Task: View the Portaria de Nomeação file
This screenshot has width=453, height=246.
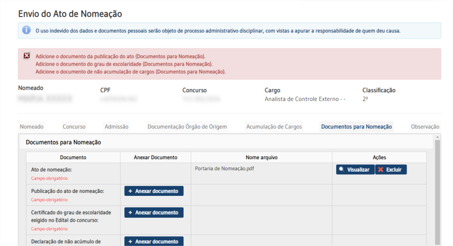Action: (x=355, y=170)
